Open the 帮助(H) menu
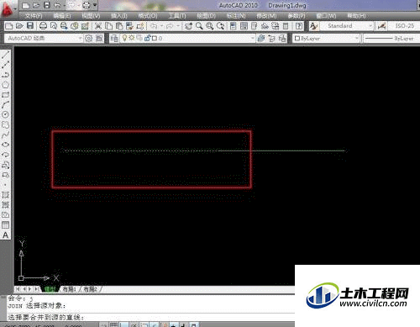This screenshot has width=420, height=327. click(x=356, y=16)
